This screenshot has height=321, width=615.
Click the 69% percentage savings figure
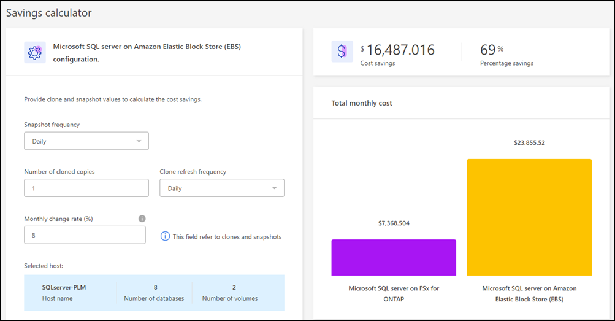(488, 50)
